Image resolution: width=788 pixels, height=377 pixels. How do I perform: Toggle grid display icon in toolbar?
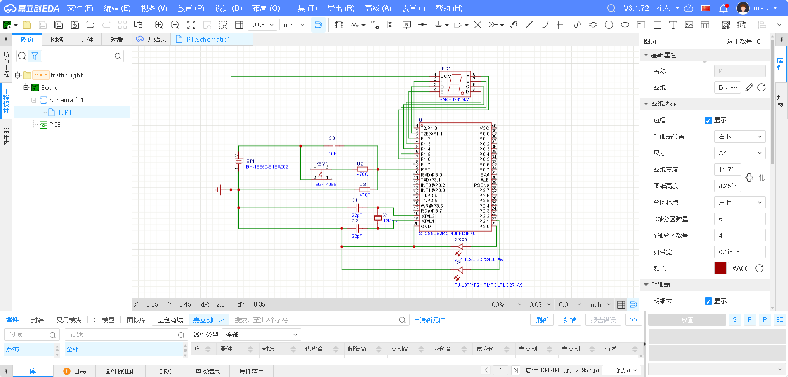(239, 25)
